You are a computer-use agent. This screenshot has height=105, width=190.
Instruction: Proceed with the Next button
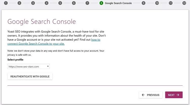click(x=174, y=95)
